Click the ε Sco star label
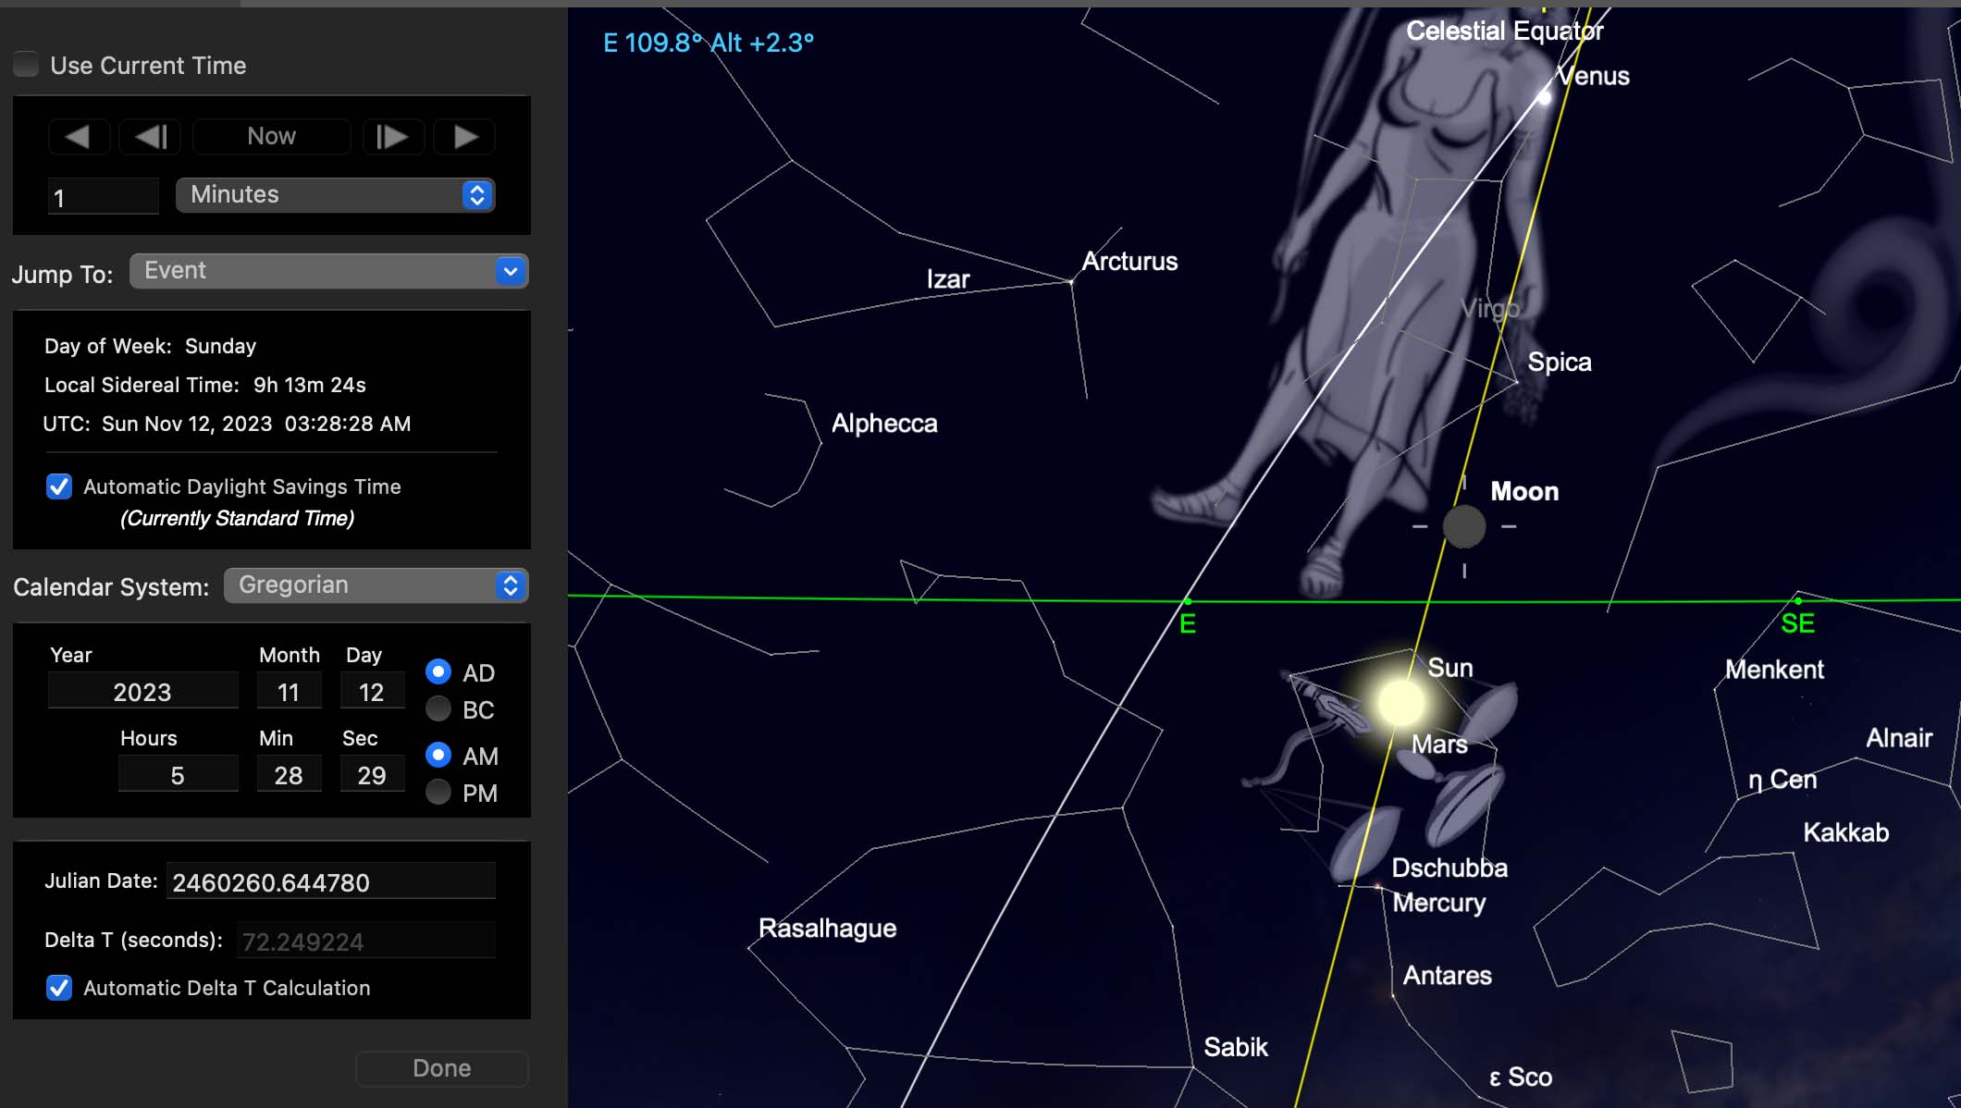This screenshot has height=1108, width=1961. click(x=1521, y=1077)
